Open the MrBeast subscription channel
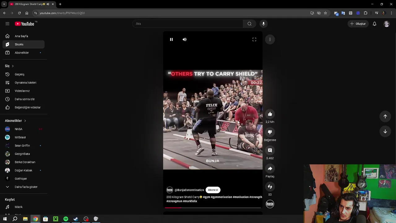 pyautogui.click(x=24, y=137)
